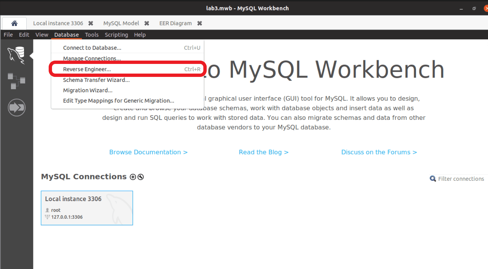
Task: Switch to Local instance 3306 tab
Action: point(58,23)
